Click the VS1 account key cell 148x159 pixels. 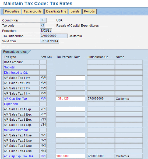coord(43,109)
